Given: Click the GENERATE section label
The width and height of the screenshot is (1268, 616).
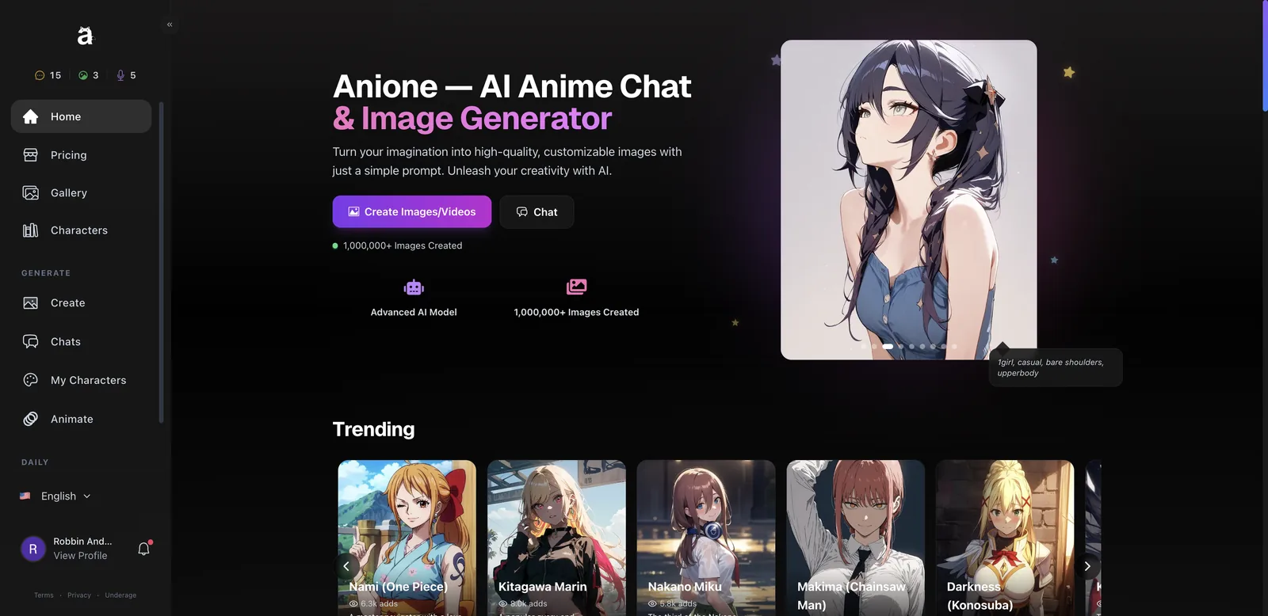Looking at the screenshot, I should pos(46,273).
